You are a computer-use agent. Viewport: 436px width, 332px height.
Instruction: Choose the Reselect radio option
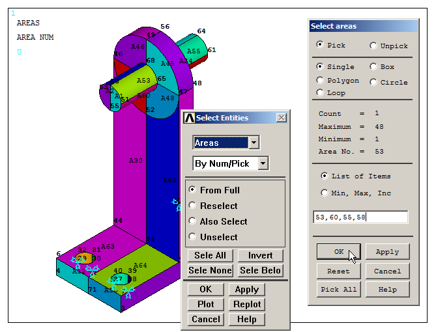tap(193, 206)
